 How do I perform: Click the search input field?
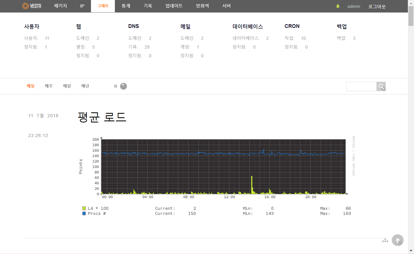coord(361,86)
